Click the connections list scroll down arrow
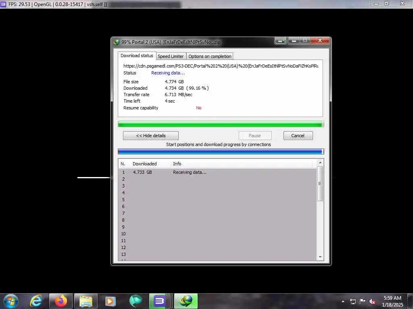This screenshot has height=309, width=413. (320, 257)
